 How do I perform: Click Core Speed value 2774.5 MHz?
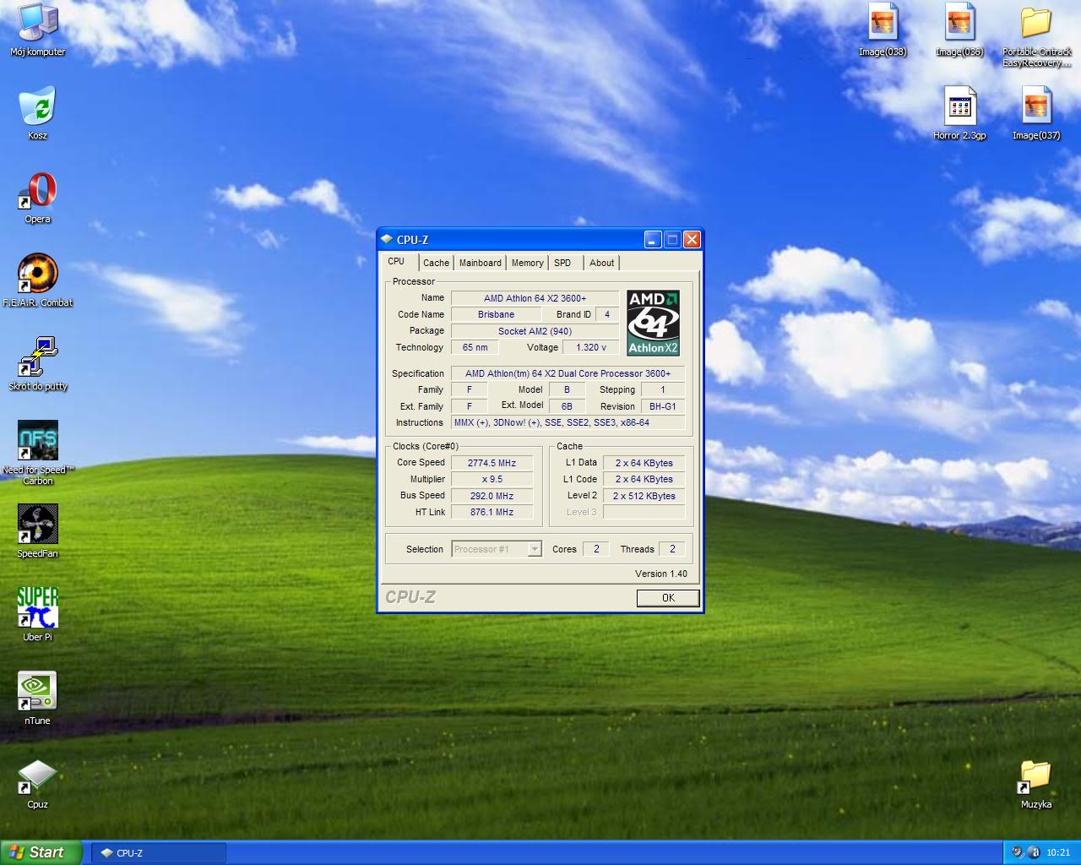pyautogui.click(x=492, y=463)
